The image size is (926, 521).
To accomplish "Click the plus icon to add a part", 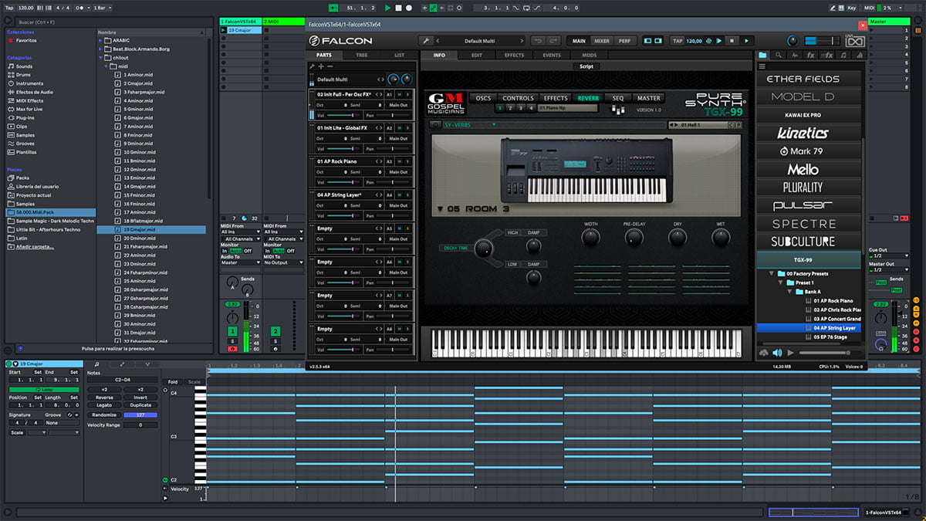I will tap(321, 67).
